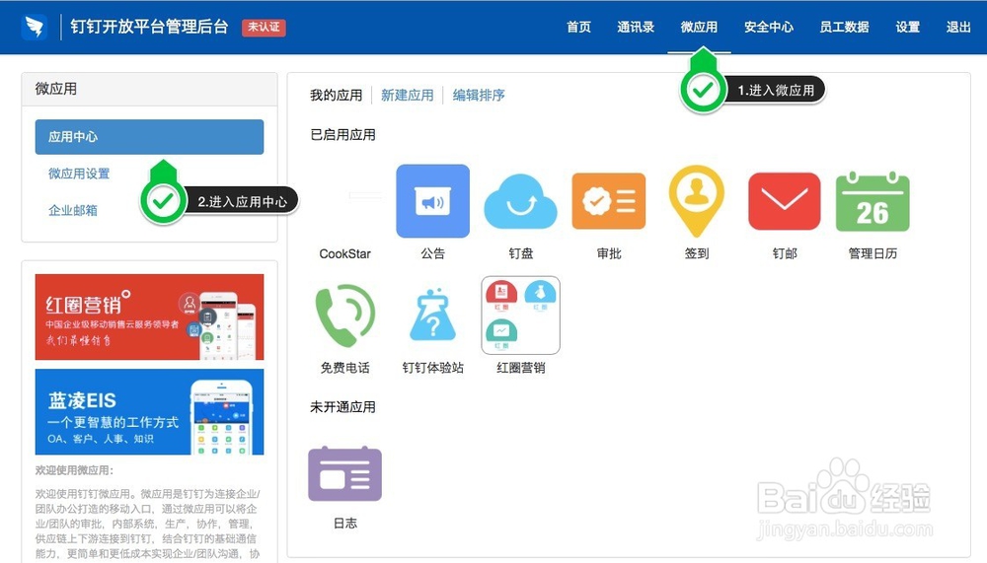Open the 管理日历 calendar icon
987x563 pixels.
coord(873,201)
